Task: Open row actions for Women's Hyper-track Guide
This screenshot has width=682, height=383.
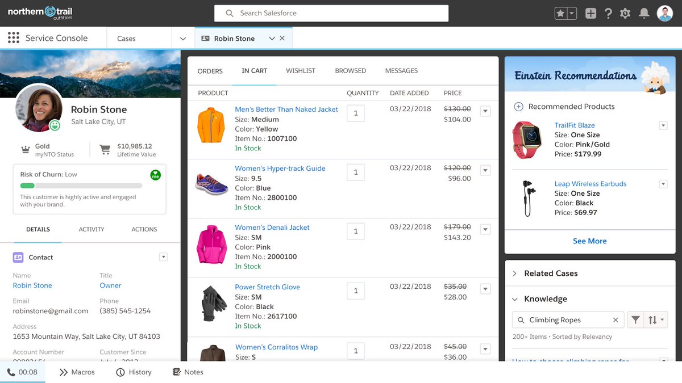Action: point(485,170)
